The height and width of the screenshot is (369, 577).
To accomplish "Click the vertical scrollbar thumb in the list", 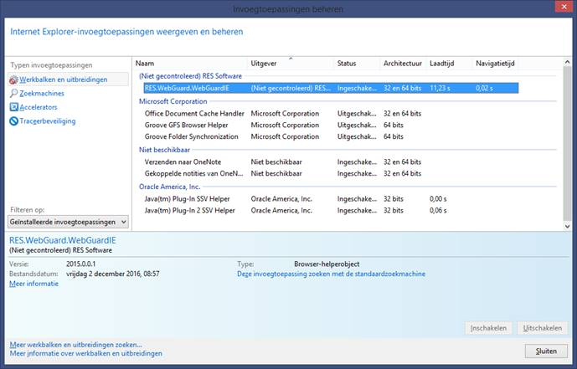I will [567, 143].
